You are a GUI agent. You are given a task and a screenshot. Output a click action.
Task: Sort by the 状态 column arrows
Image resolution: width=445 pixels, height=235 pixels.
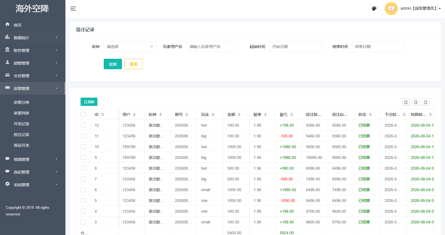370,114
